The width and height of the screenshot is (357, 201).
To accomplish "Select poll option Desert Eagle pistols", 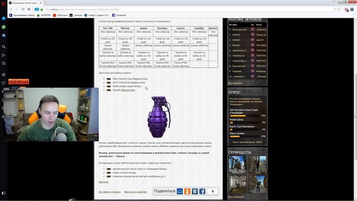I will 247,113.
